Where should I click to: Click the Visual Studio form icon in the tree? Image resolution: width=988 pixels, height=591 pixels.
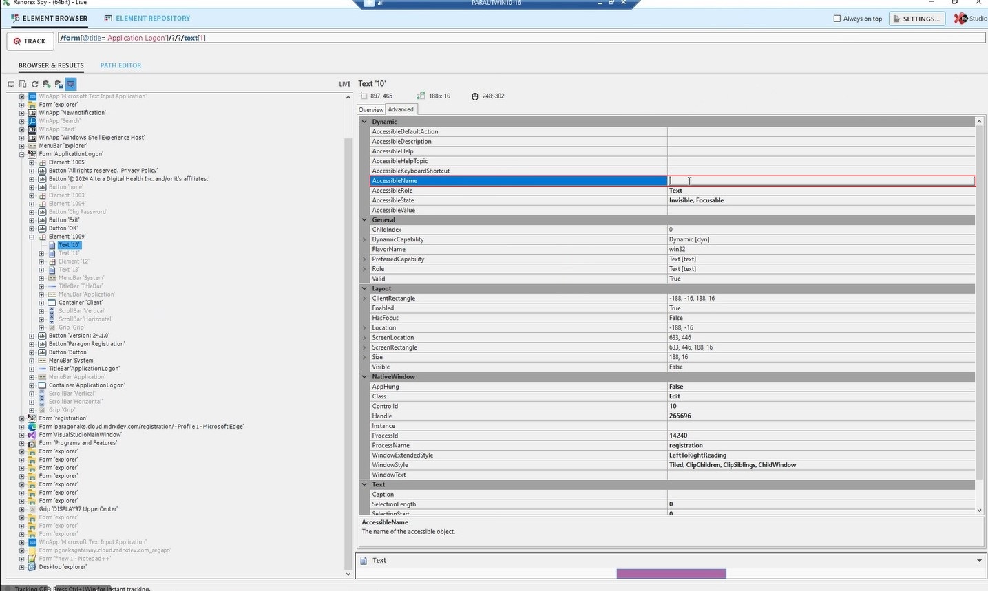tap(32, 435)
